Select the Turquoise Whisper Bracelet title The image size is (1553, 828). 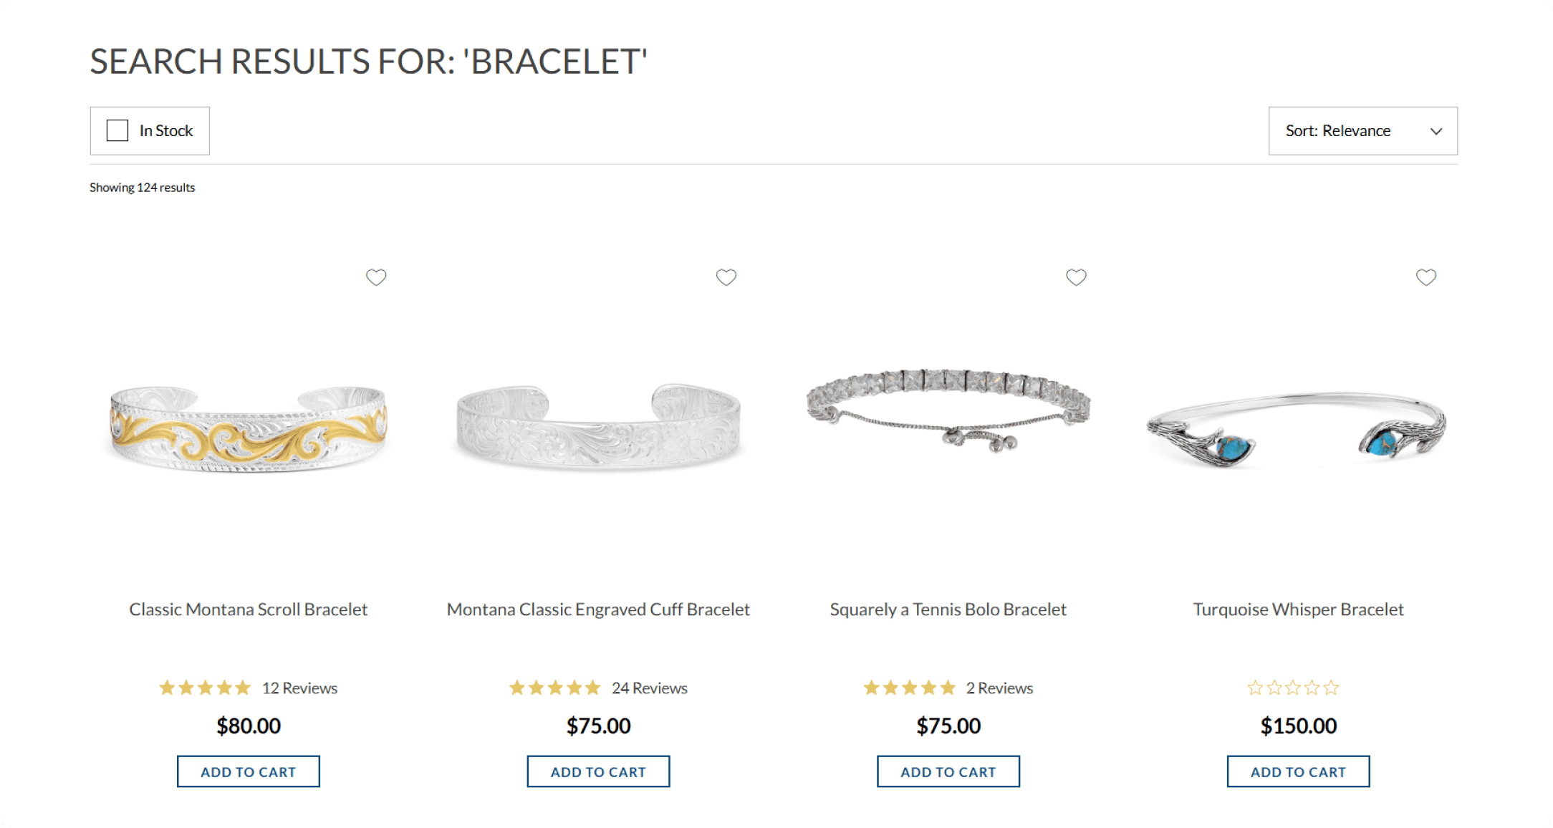(1298, 610)
